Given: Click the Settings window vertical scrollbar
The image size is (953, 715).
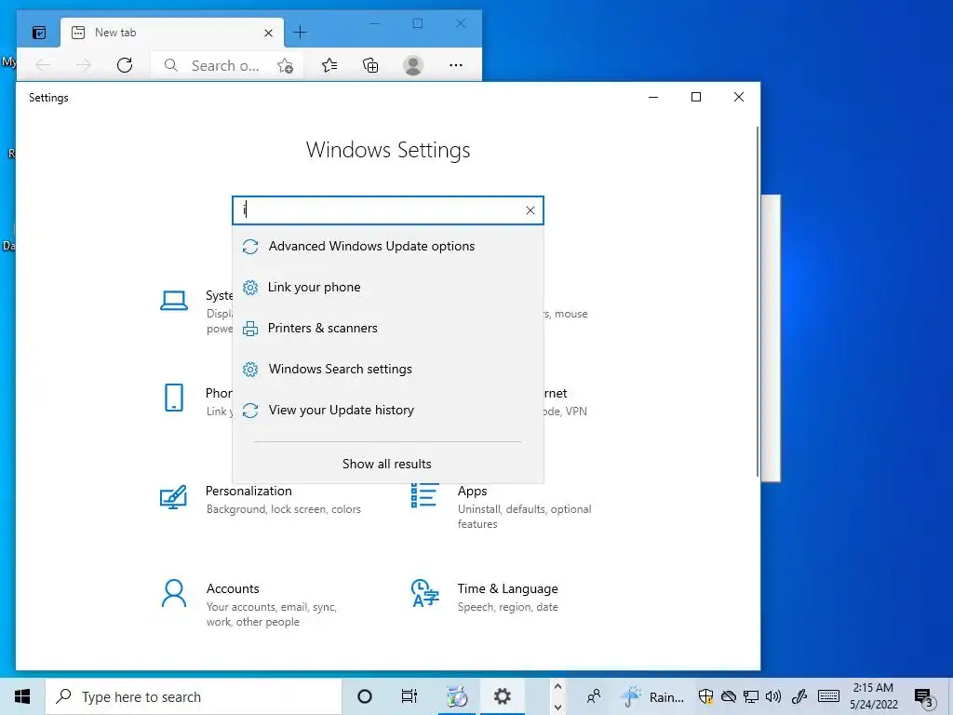Looking at the screenshot, I should click(758, 302).
